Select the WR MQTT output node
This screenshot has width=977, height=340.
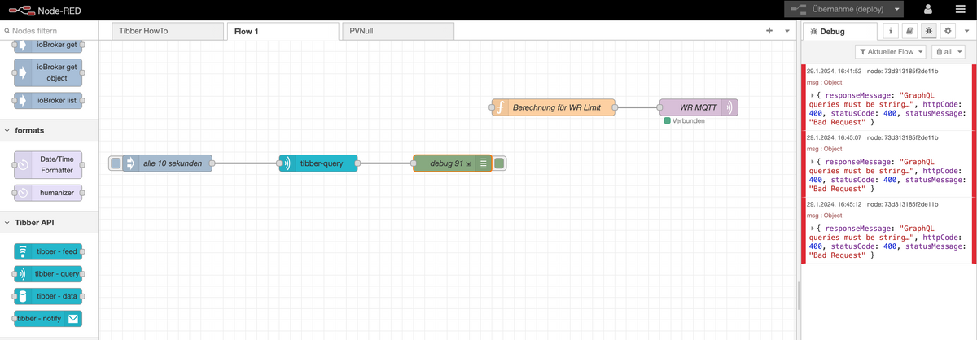(699, 107)
